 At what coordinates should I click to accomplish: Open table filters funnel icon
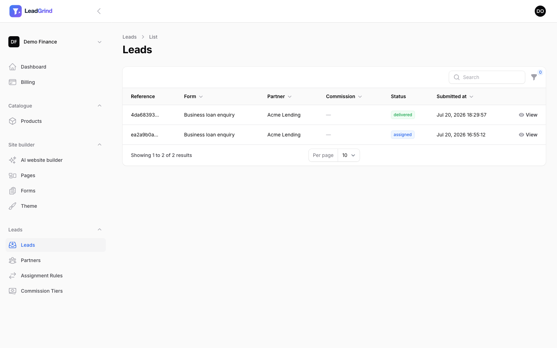[x=534, y=77]
